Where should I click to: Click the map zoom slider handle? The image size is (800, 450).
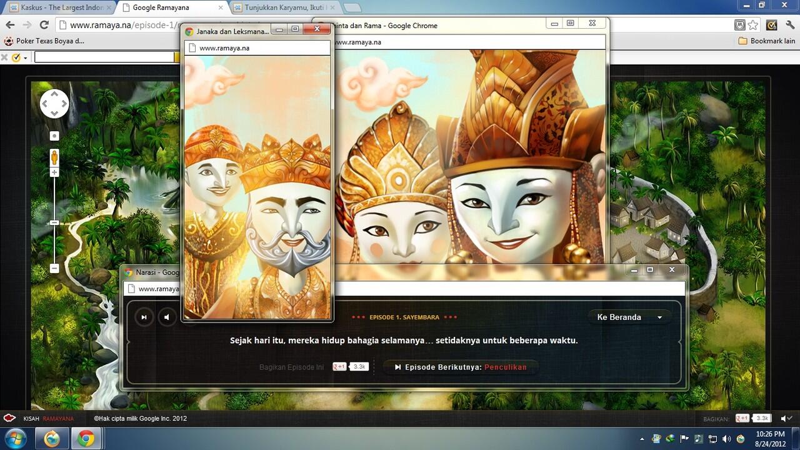click(x=54, y=222)
